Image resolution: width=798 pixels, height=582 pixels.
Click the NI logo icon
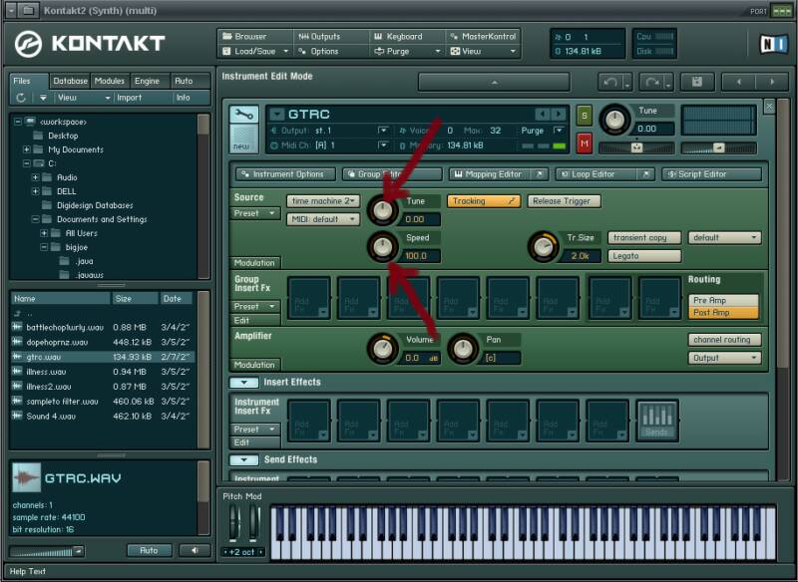tap(774, 44)
